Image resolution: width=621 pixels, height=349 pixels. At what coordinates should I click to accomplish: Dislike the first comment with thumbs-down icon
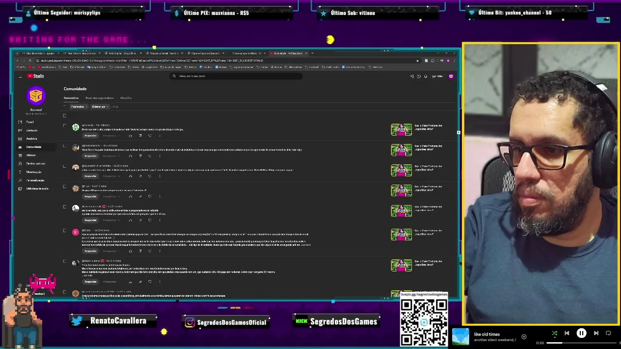tap(140, 136)
